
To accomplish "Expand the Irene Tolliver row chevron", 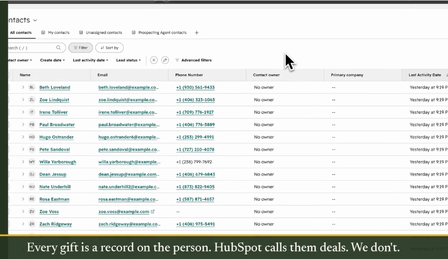I will [23, 112].
